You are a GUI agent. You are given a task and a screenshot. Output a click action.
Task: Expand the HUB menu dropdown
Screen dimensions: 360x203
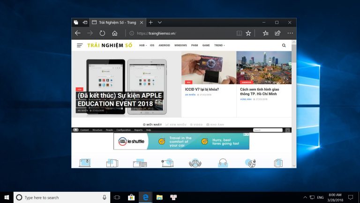click(x=143, y=45)
